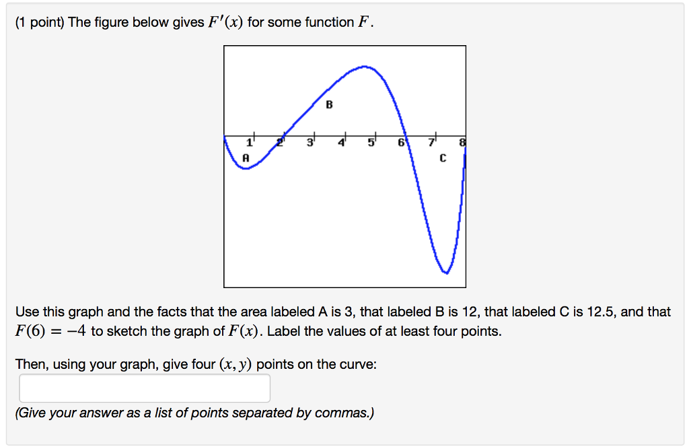This screenshot has width=689, height=447.
Task: Click the lowest point of the blue curve
Action: [x=445, y=272]
